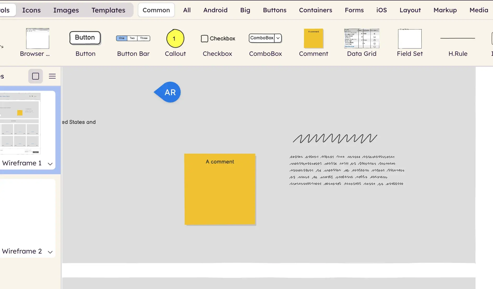
Task: Select the Button component icon
Action: [85, 38]
